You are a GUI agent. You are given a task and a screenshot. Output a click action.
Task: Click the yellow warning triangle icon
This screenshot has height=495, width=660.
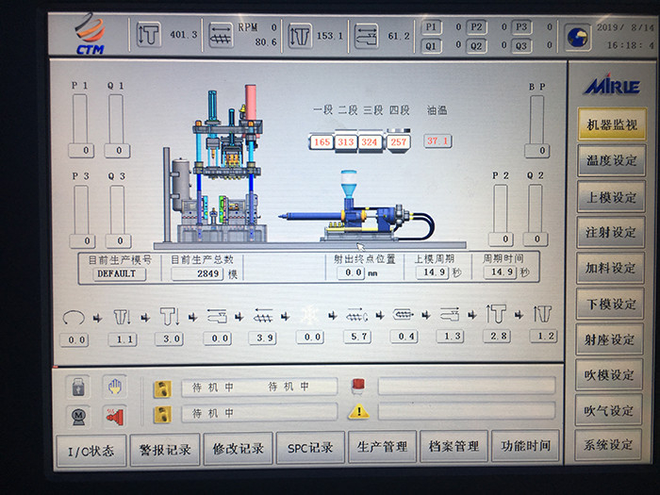point(358,411)
